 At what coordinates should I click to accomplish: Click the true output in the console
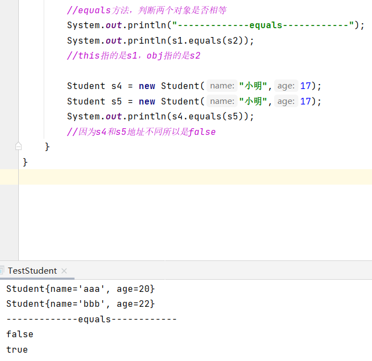[17, 350]
